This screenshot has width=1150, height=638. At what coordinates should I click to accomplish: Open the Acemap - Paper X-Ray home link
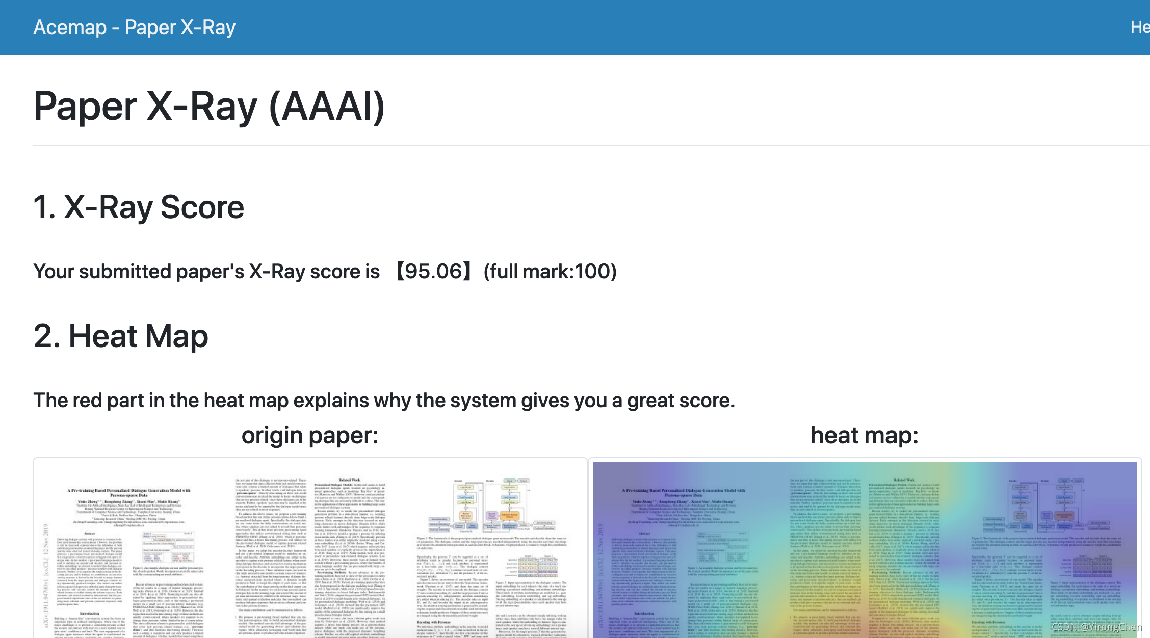(135, 27)
